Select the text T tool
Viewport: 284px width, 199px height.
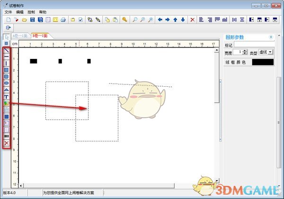click(6, 97)
